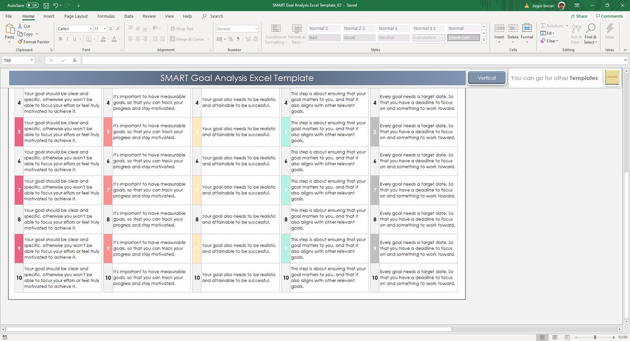Switch to the Formulas ribbon tab
This screenshot has width=630, height=341.
click(x=106, y=16)
